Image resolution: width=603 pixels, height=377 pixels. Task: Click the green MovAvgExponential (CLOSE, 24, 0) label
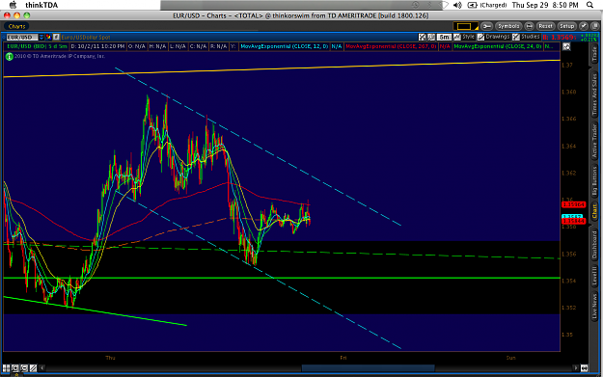click(x=497, y=46)
